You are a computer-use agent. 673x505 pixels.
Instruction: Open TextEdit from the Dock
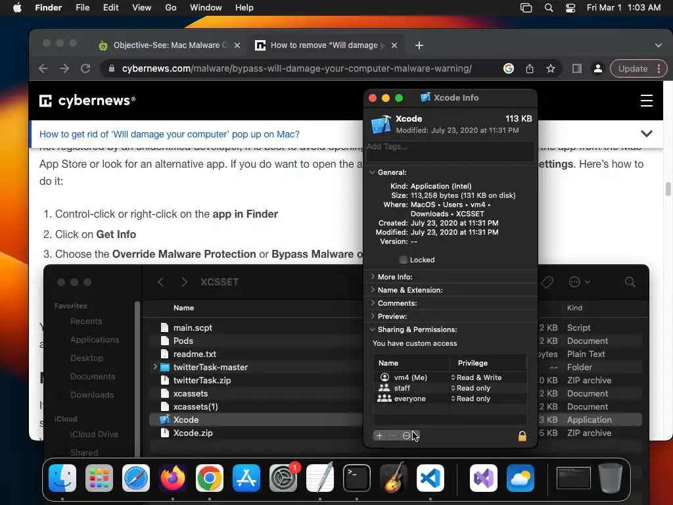(320, 478)
